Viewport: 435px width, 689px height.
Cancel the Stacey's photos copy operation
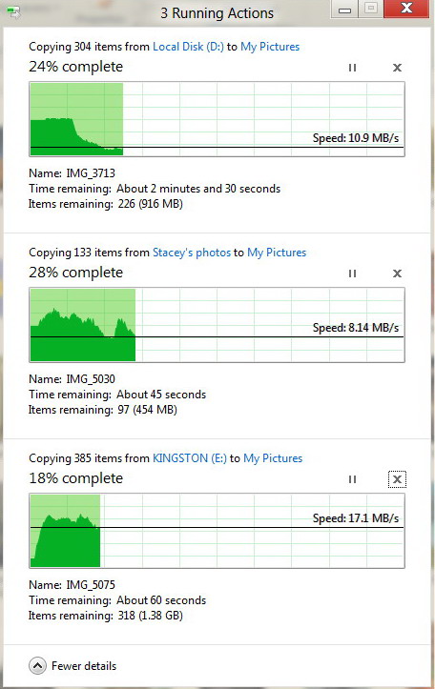397,274
